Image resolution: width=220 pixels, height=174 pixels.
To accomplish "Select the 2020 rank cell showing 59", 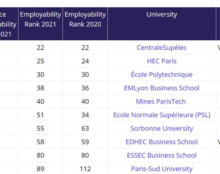I will click(85, 142).
